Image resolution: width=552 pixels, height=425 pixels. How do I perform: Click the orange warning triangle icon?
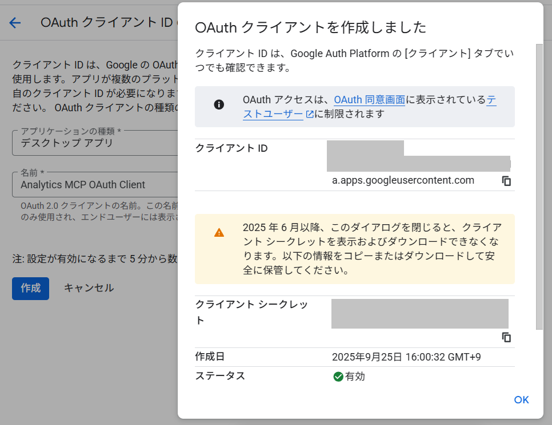coord(219,233)
